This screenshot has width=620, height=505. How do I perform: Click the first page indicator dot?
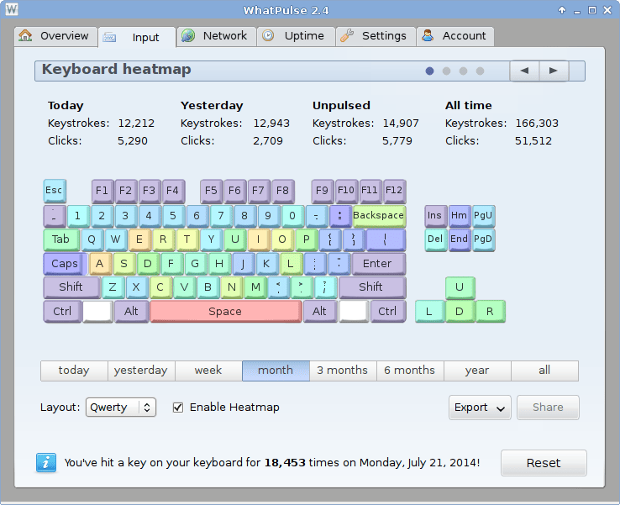430,71
